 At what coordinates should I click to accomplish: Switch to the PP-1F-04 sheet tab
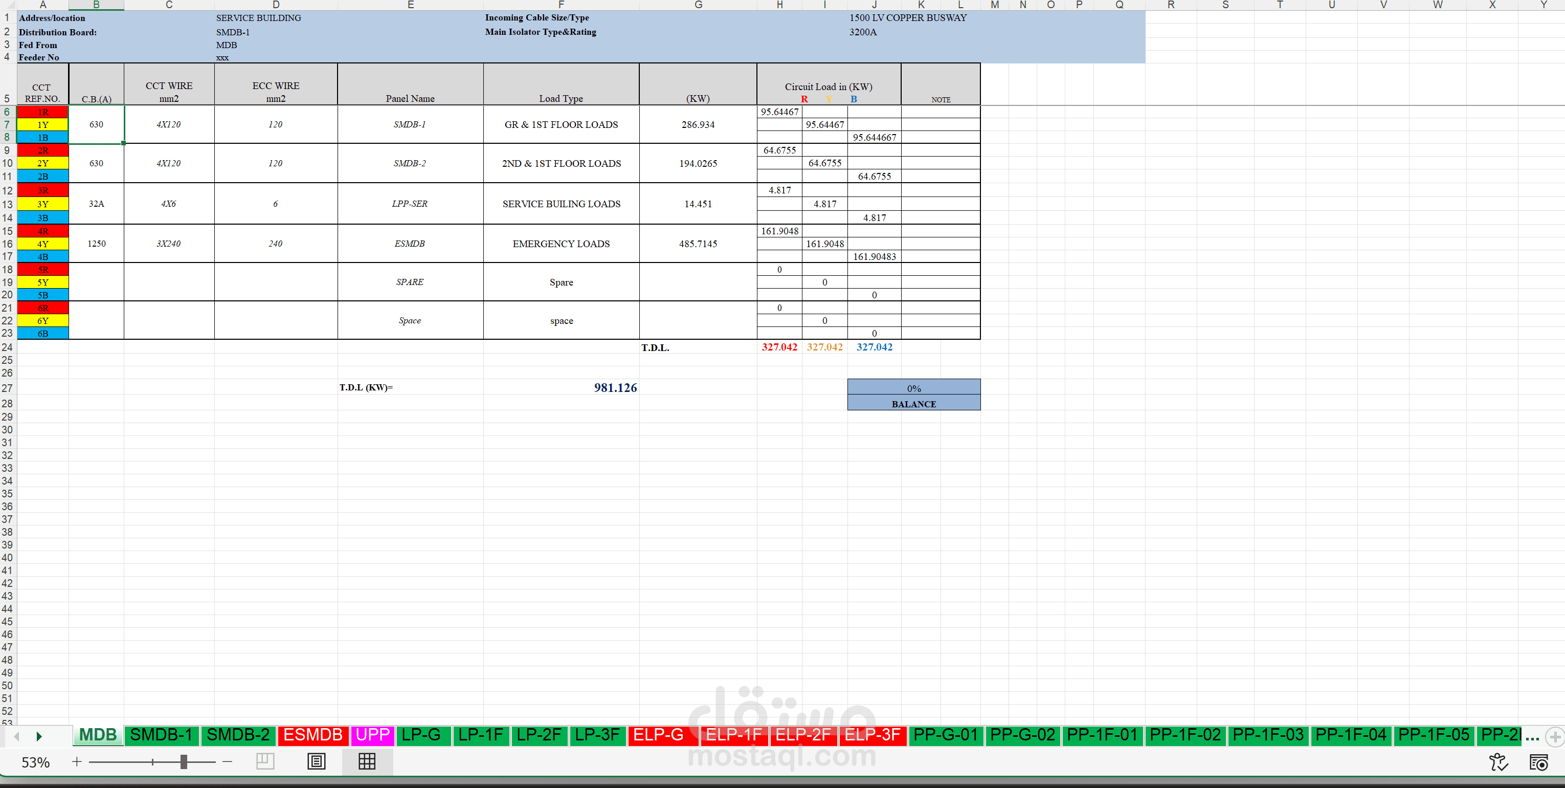click(1351, 735)
